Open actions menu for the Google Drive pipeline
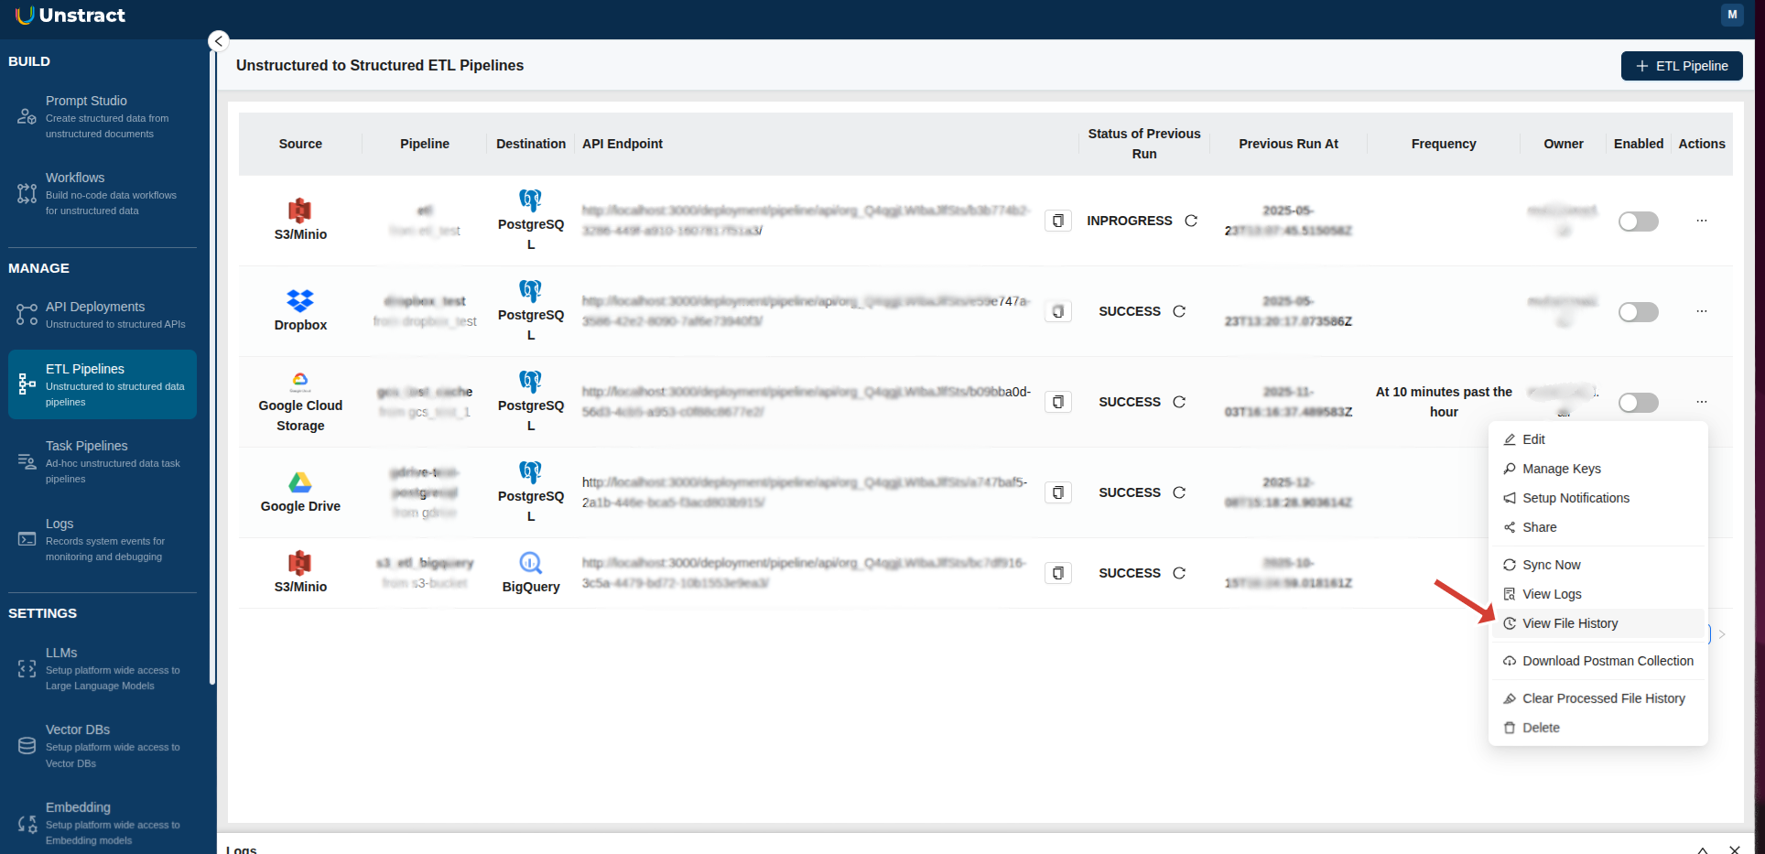Viewport: 1765px width, 854px height. [1702, 492]
